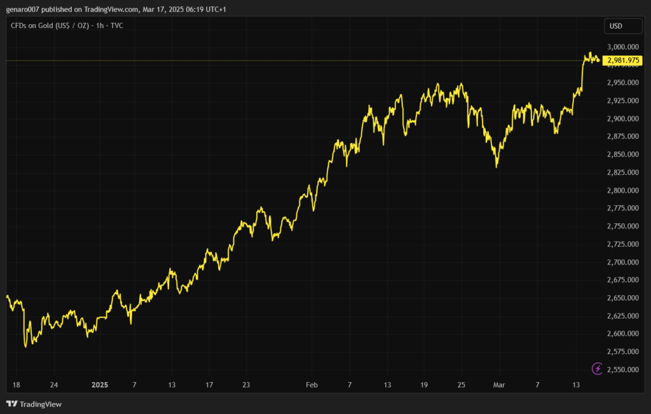Select the Mar marker on the time axis

click(500, 385)
